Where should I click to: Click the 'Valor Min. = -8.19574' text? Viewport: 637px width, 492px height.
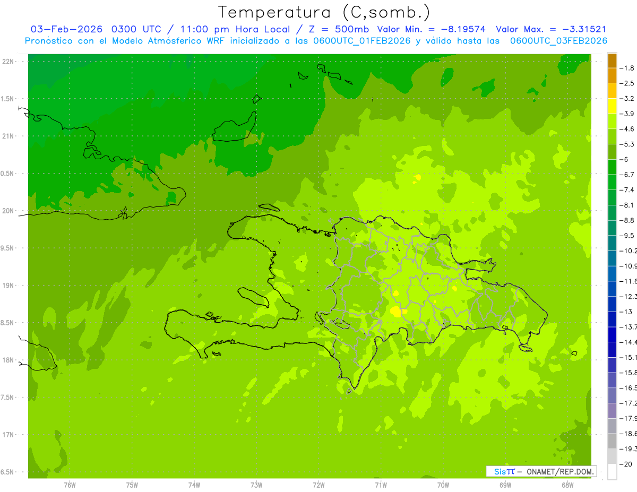click(x=433, y=29)
